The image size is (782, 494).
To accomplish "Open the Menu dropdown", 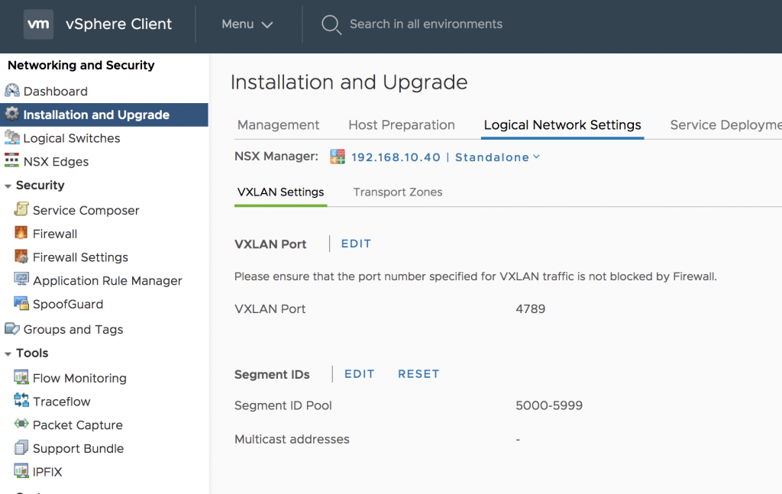I will click(x=247, y=24).
